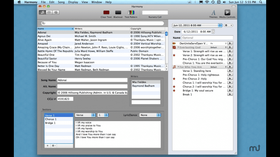The height and width of the screenshot is (157, 280).
Task: Click the service Name optional field
Action: [x=207, y=38]
